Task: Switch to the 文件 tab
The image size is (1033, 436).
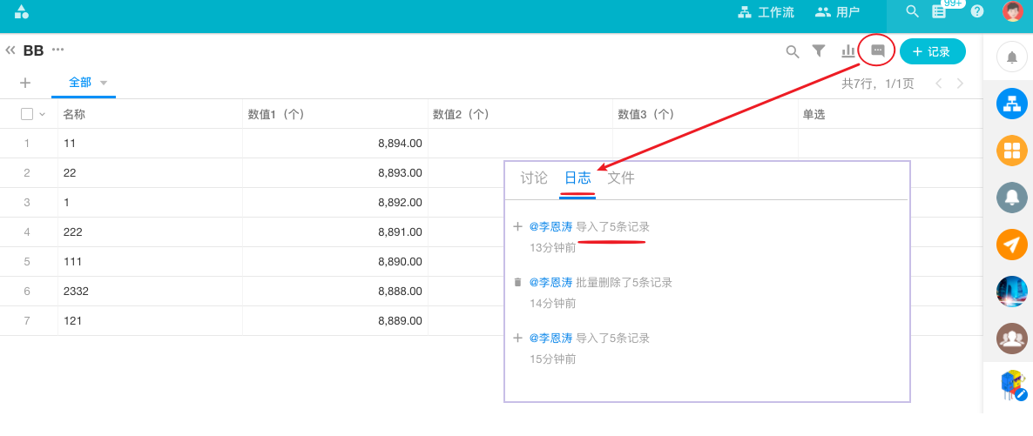Action: pos(621,178)
